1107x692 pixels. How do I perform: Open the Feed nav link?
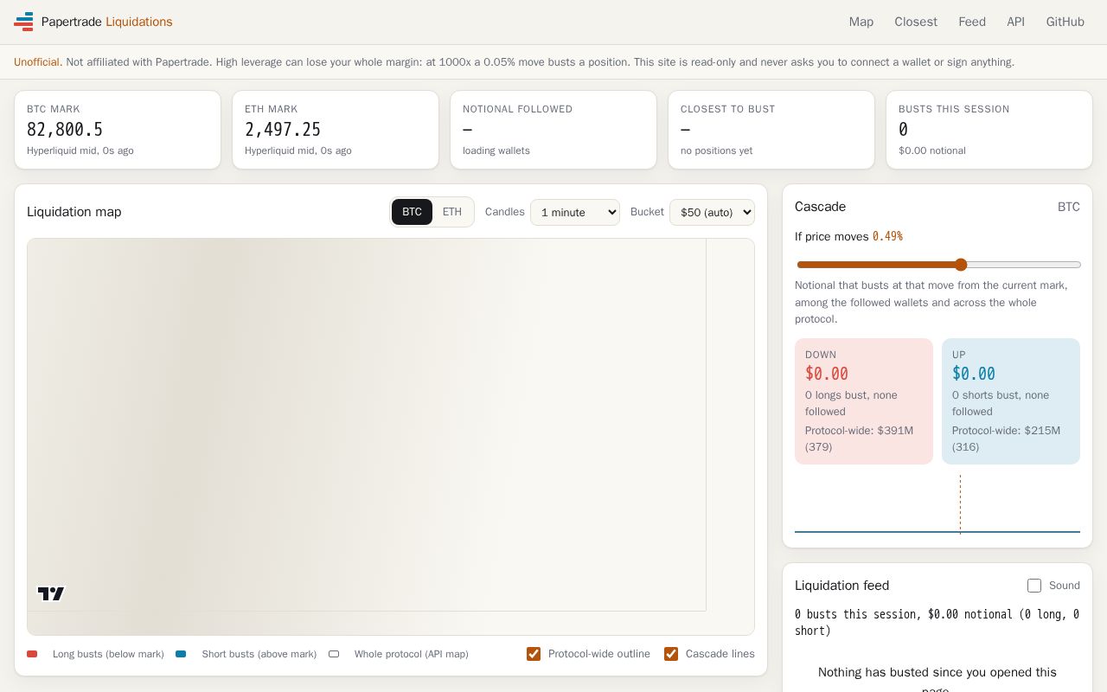point(972,22)
